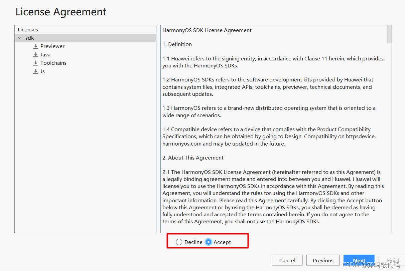Screen dimensions: 405x271
Task: Collapse the sdk tree node chevron
Action: (20, 38)
